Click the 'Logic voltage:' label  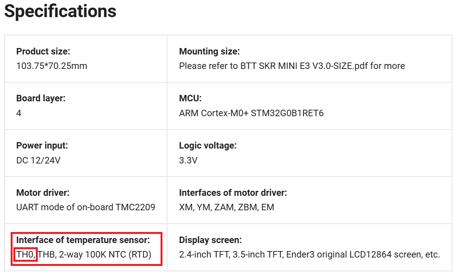[208, 146]
